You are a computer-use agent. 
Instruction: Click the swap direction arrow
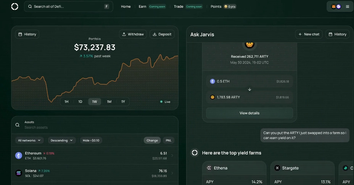pos(249,89)
